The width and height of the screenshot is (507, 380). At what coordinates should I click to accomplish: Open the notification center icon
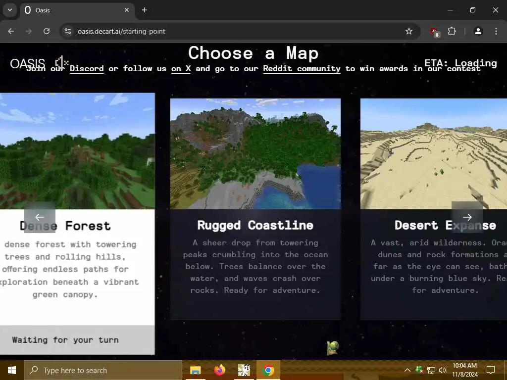(x=491, y=370)
